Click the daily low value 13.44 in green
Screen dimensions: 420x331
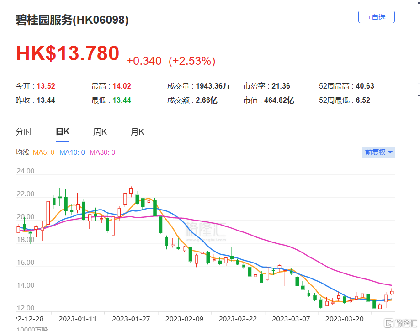coord(122,100)
